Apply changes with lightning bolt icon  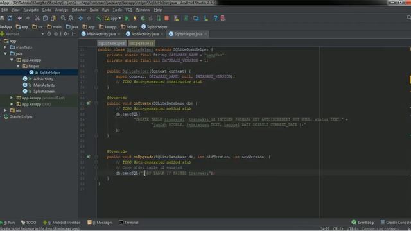tap(135, 18)
